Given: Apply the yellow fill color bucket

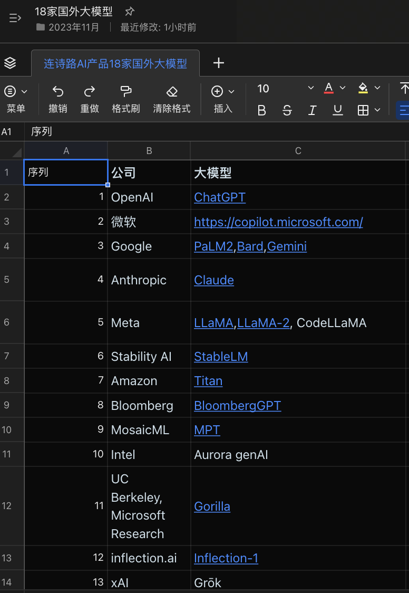Looking at the screenshot, I should pos(363,88).
